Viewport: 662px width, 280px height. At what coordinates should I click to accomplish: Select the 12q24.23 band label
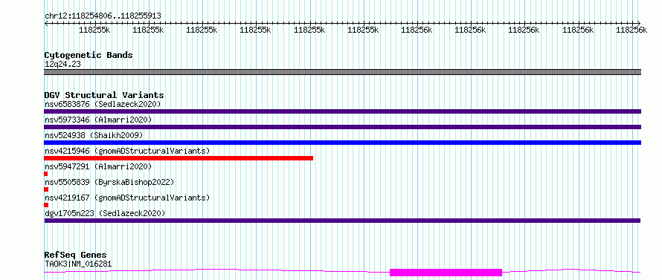point(62,65)
